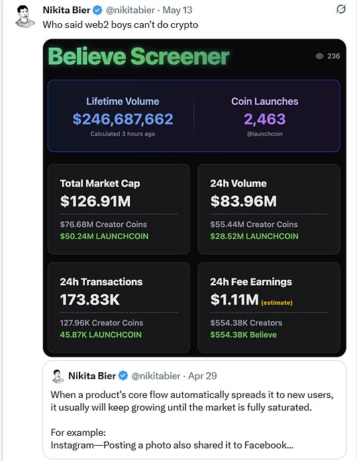
Task: Click the Lifetime Volume $246,687,662 figure
Action: [123, 119]
